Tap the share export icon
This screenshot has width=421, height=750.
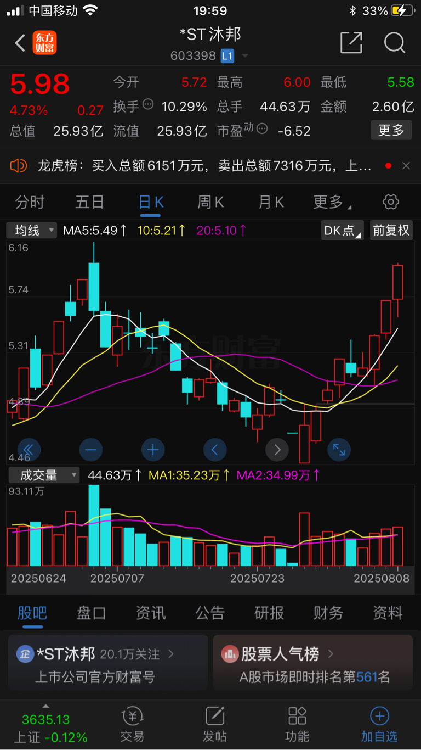(x=351, y=42)
